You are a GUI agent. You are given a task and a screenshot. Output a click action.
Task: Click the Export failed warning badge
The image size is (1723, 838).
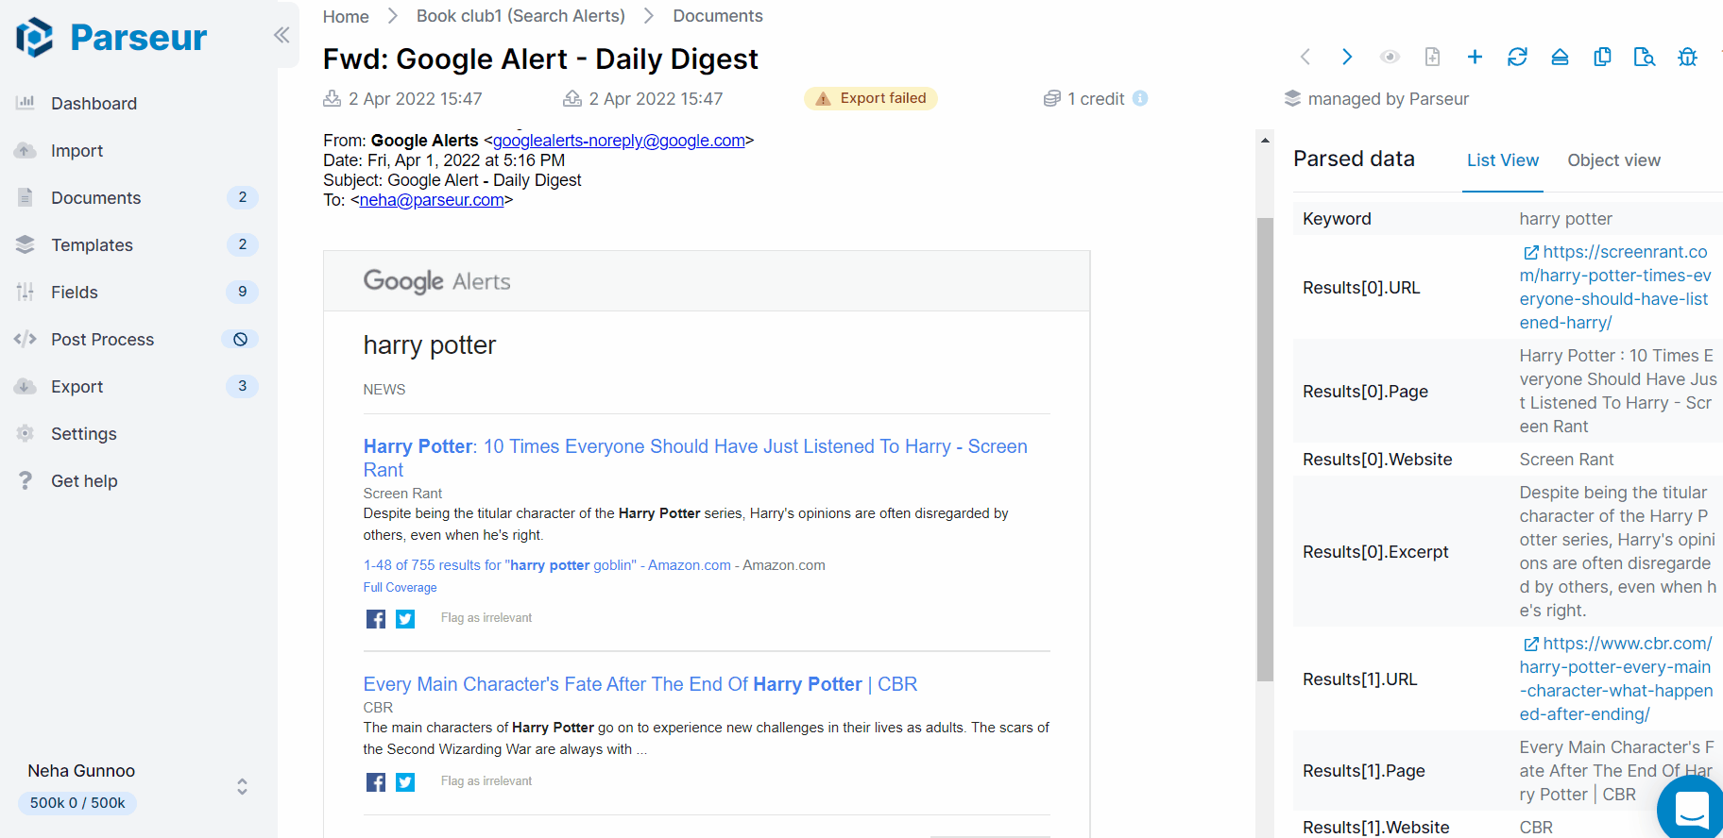pos(870,98)
